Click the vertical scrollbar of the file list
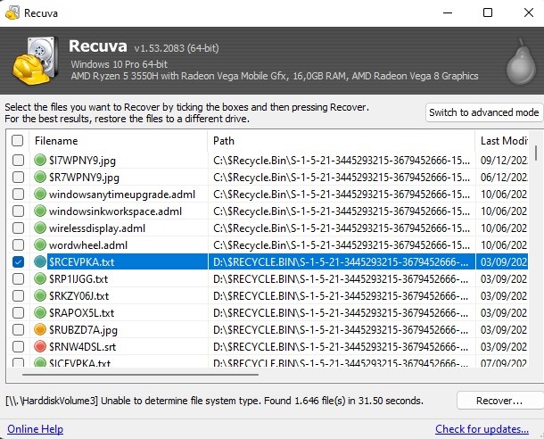This screenshot has width=544, height=439. 536,153
